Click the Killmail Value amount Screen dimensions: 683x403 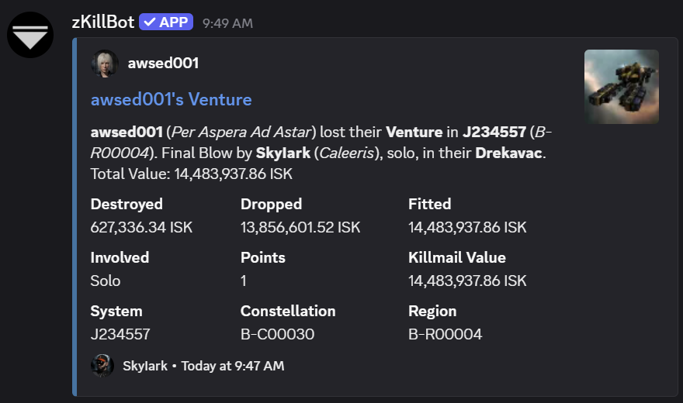click(467, 281)
